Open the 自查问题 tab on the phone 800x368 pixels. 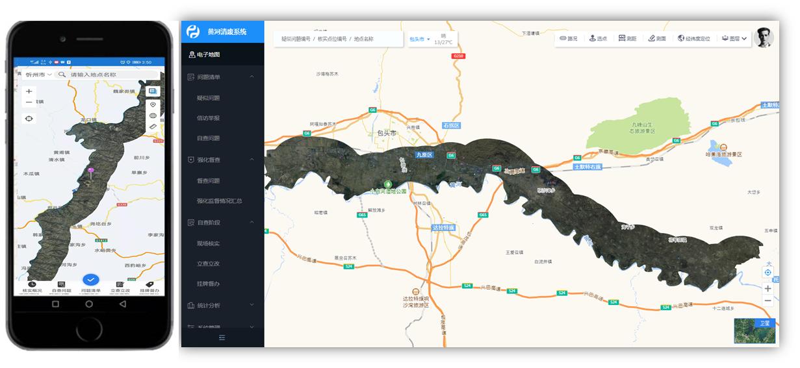(x=62, y=288)
